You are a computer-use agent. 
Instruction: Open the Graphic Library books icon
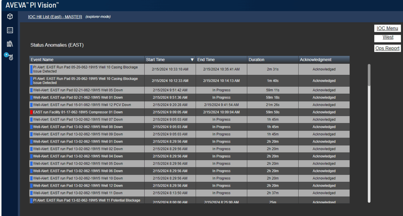pyautogui.click(x=10, y=44)
